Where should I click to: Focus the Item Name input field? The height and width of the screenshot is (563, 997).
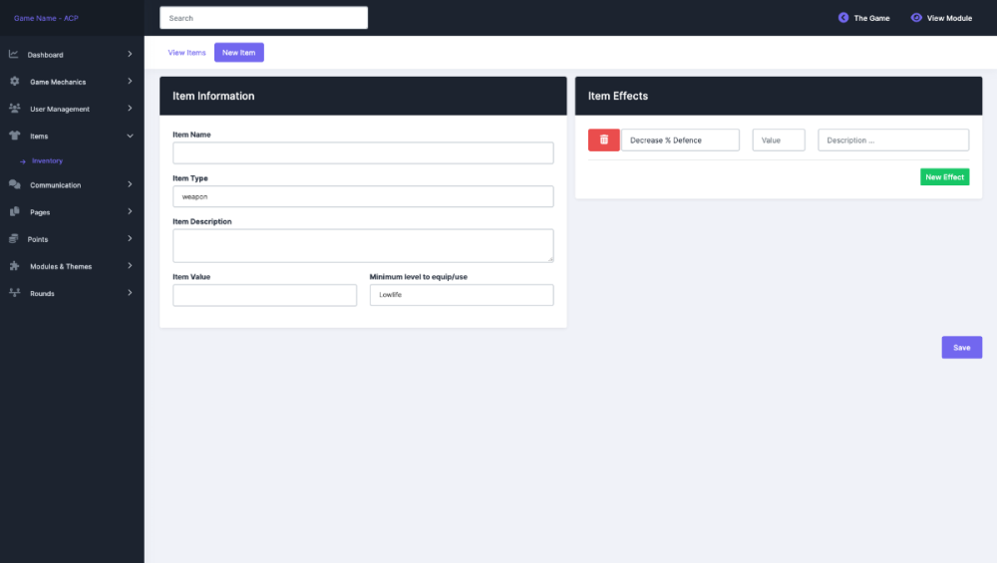(x=363, y=152)
